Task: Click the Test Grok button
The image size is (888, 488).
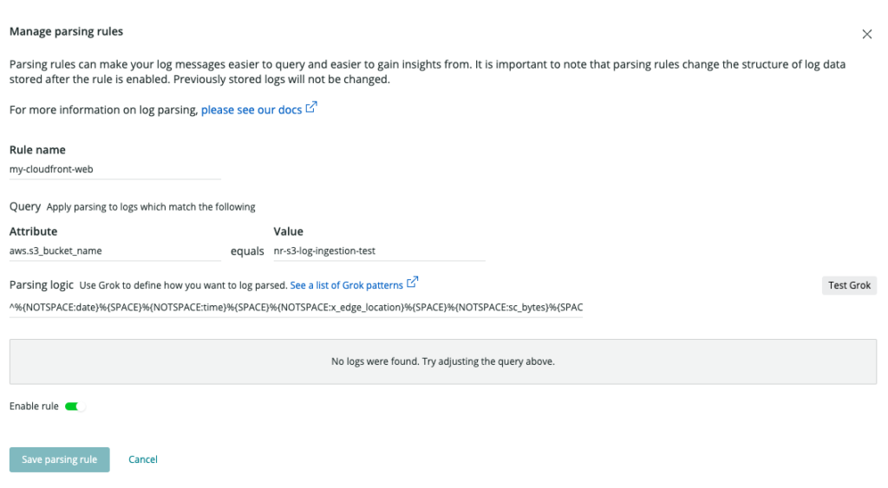Action: pos(849,285)
